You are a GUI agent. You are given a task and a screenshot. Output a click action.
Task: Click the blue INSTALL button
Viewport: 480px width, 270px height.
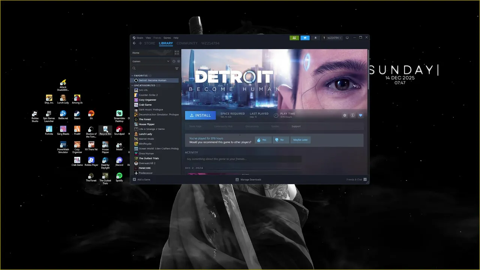[x=200, y=115]
